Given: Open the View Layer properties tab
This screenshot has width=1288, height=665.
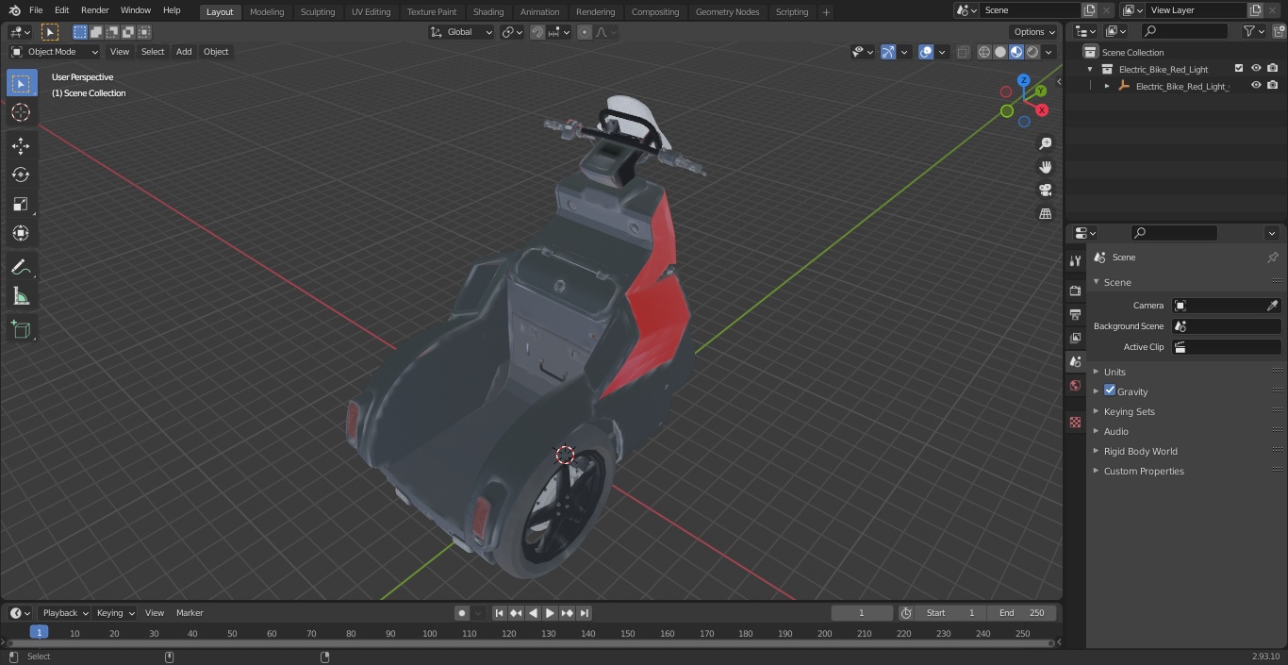Looking at the screenshot, I should [1075, 338].
